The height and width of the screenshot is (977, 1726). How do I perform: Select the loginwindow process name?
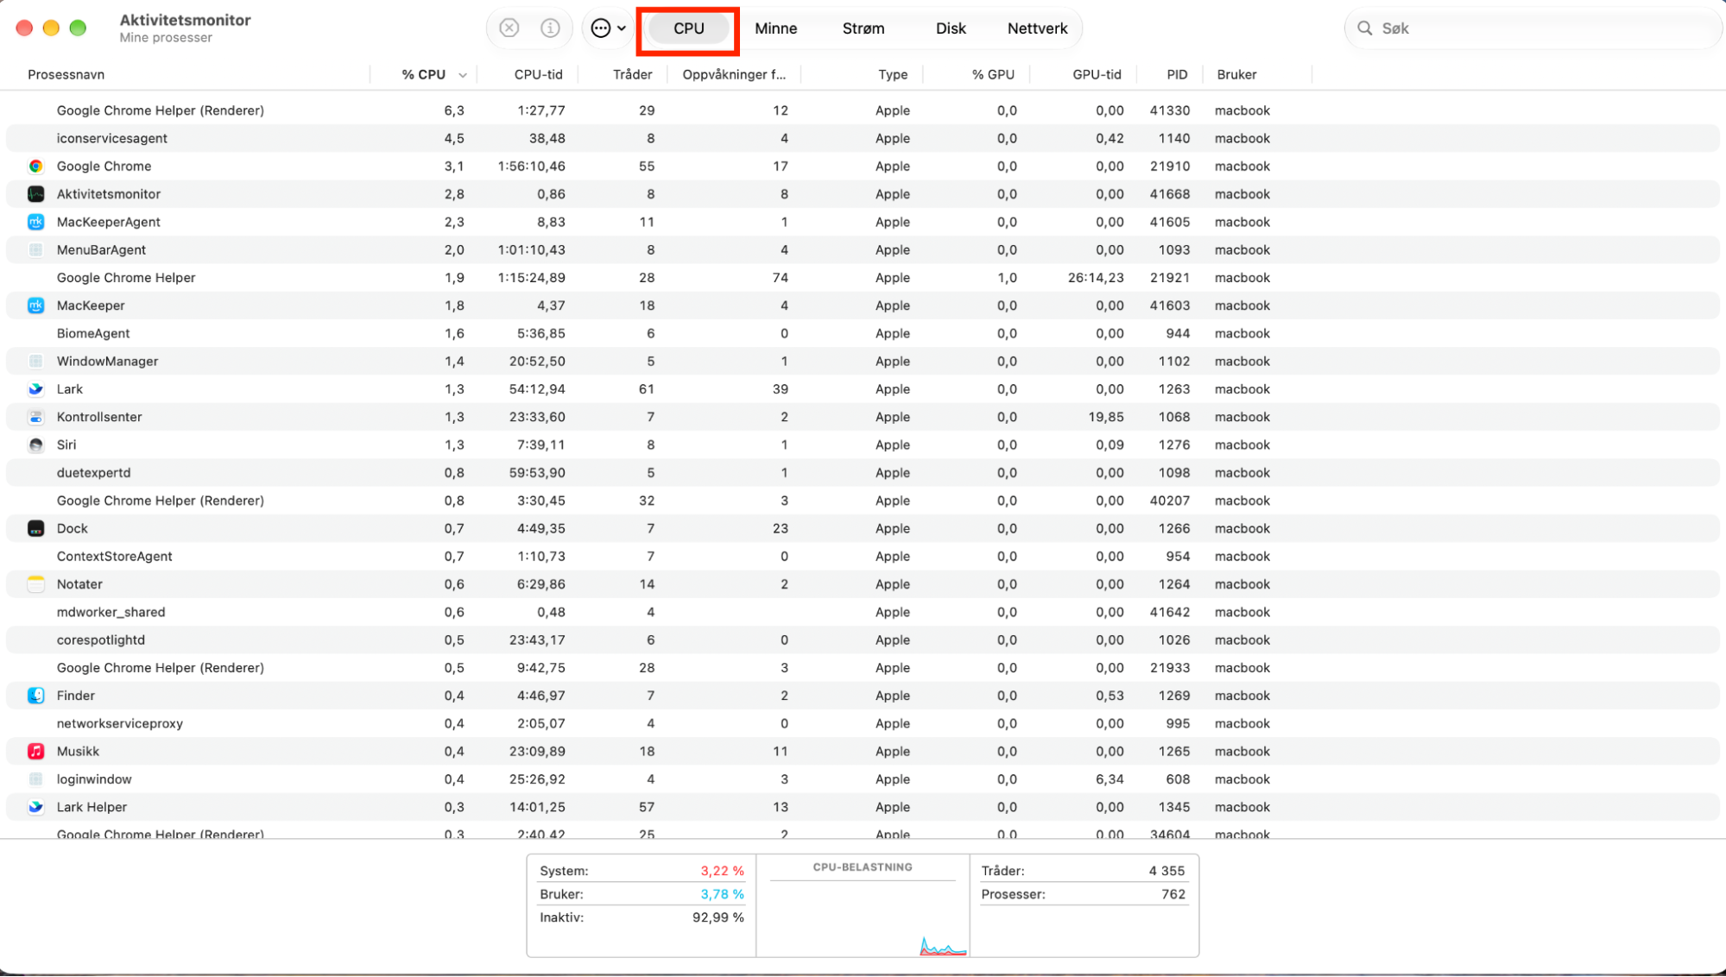point(94,779)
